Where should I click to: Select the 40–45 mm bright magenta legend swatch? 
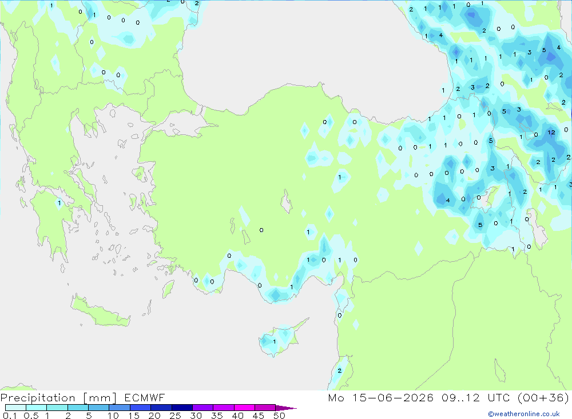coord(244,408)
